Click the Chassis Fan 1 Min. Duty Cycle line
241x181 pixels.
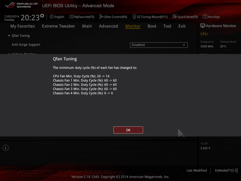(x=85, y=80)
